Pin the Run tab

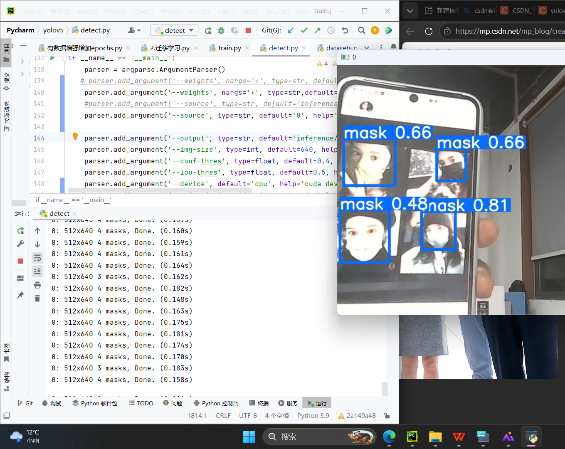(20, 295)
